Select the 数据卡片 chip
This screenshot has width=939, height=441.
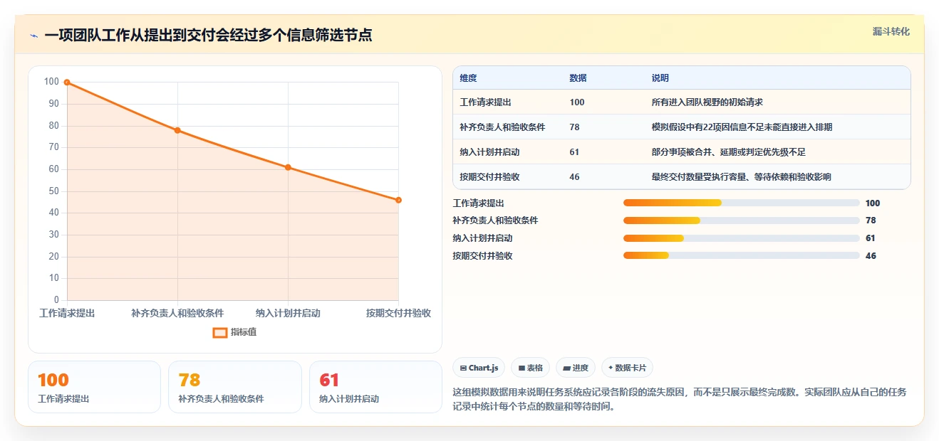pos(627,368)
